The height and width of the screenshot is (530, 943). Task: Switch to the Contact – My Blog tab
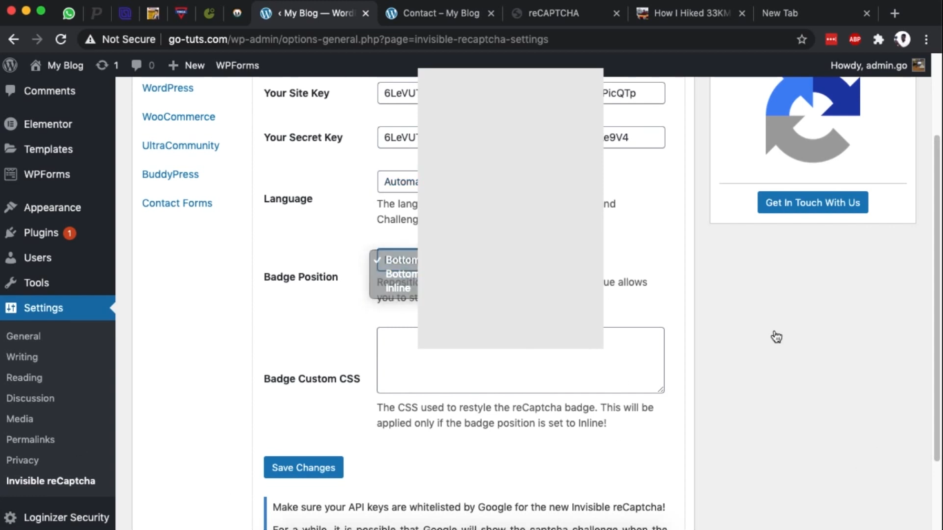pyautogui.click(x=441, y=13)
